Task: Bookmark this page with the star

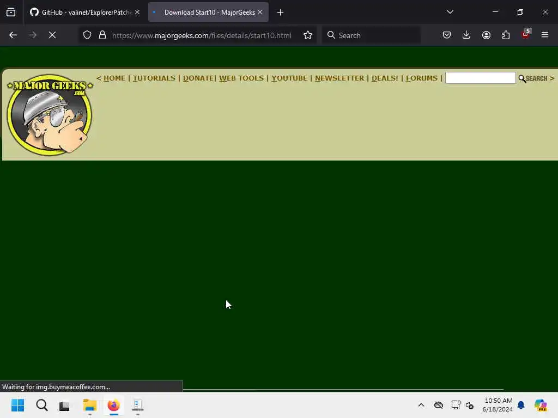Action: coord(308,35)
